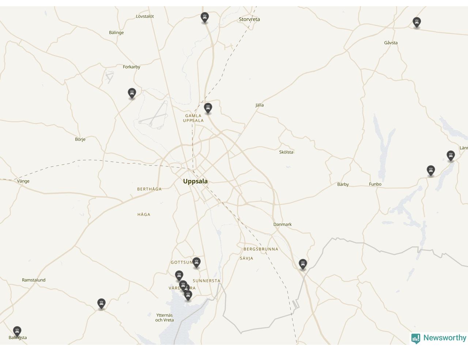This screenshot has height=351, width=468.
Task: Click the easternmost car marker near Länna
Action: click(451, 156)
